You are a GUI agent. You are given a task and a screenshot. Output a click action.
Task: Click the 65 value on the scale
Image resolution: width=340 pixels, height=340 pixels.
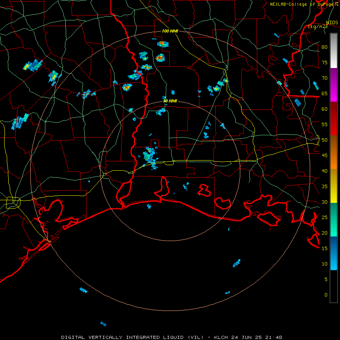(325, 93)
